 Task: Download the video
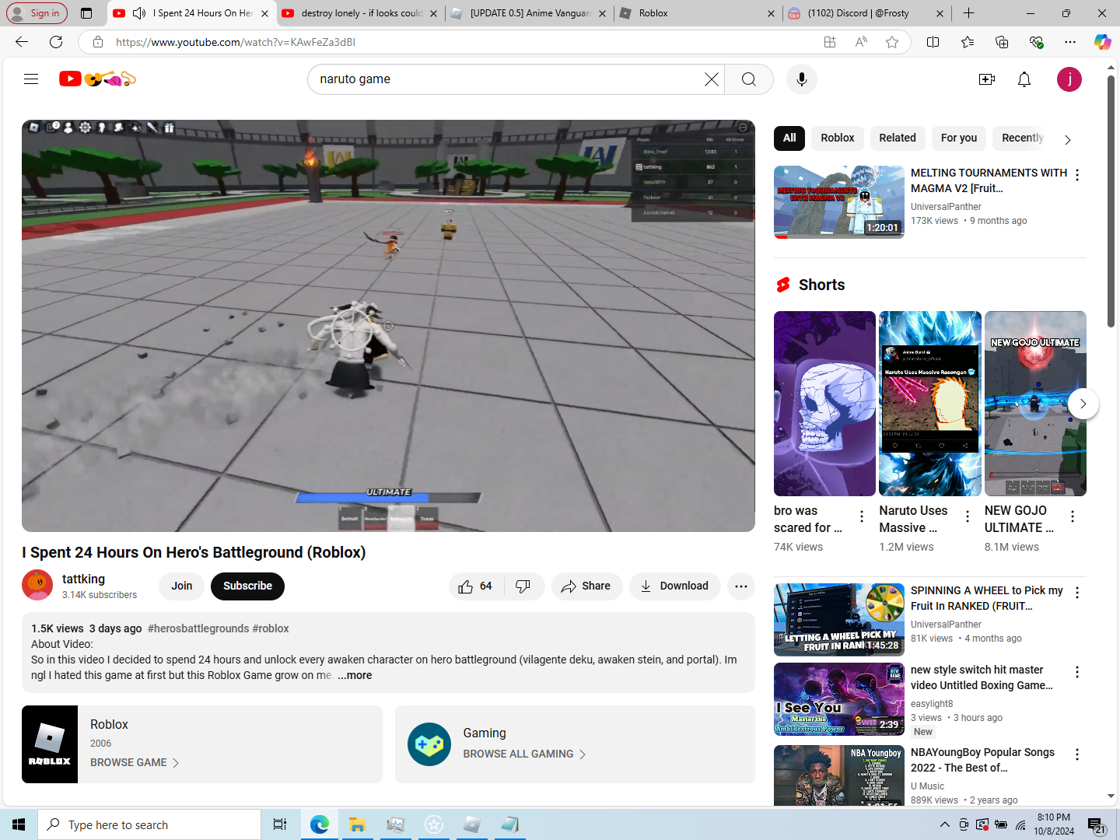[x=674, y=586]
